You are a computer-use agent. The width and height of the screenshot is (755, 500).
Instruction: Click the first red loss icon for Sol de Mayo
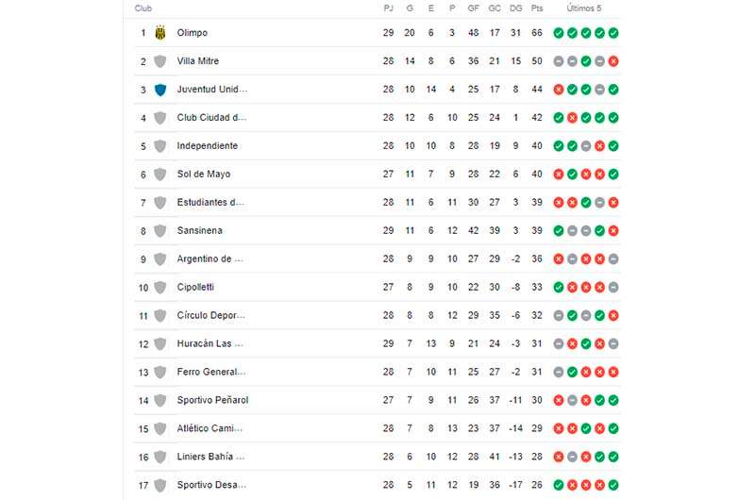pos(559,175)
